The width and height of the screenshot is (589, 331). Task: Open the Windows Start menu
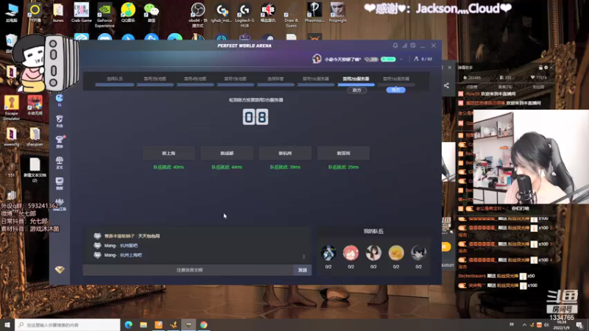[7, 325]
